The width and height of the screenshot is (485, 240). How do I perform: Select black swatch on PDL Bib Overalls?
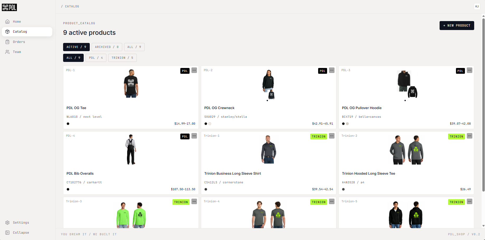pos(68,189)
